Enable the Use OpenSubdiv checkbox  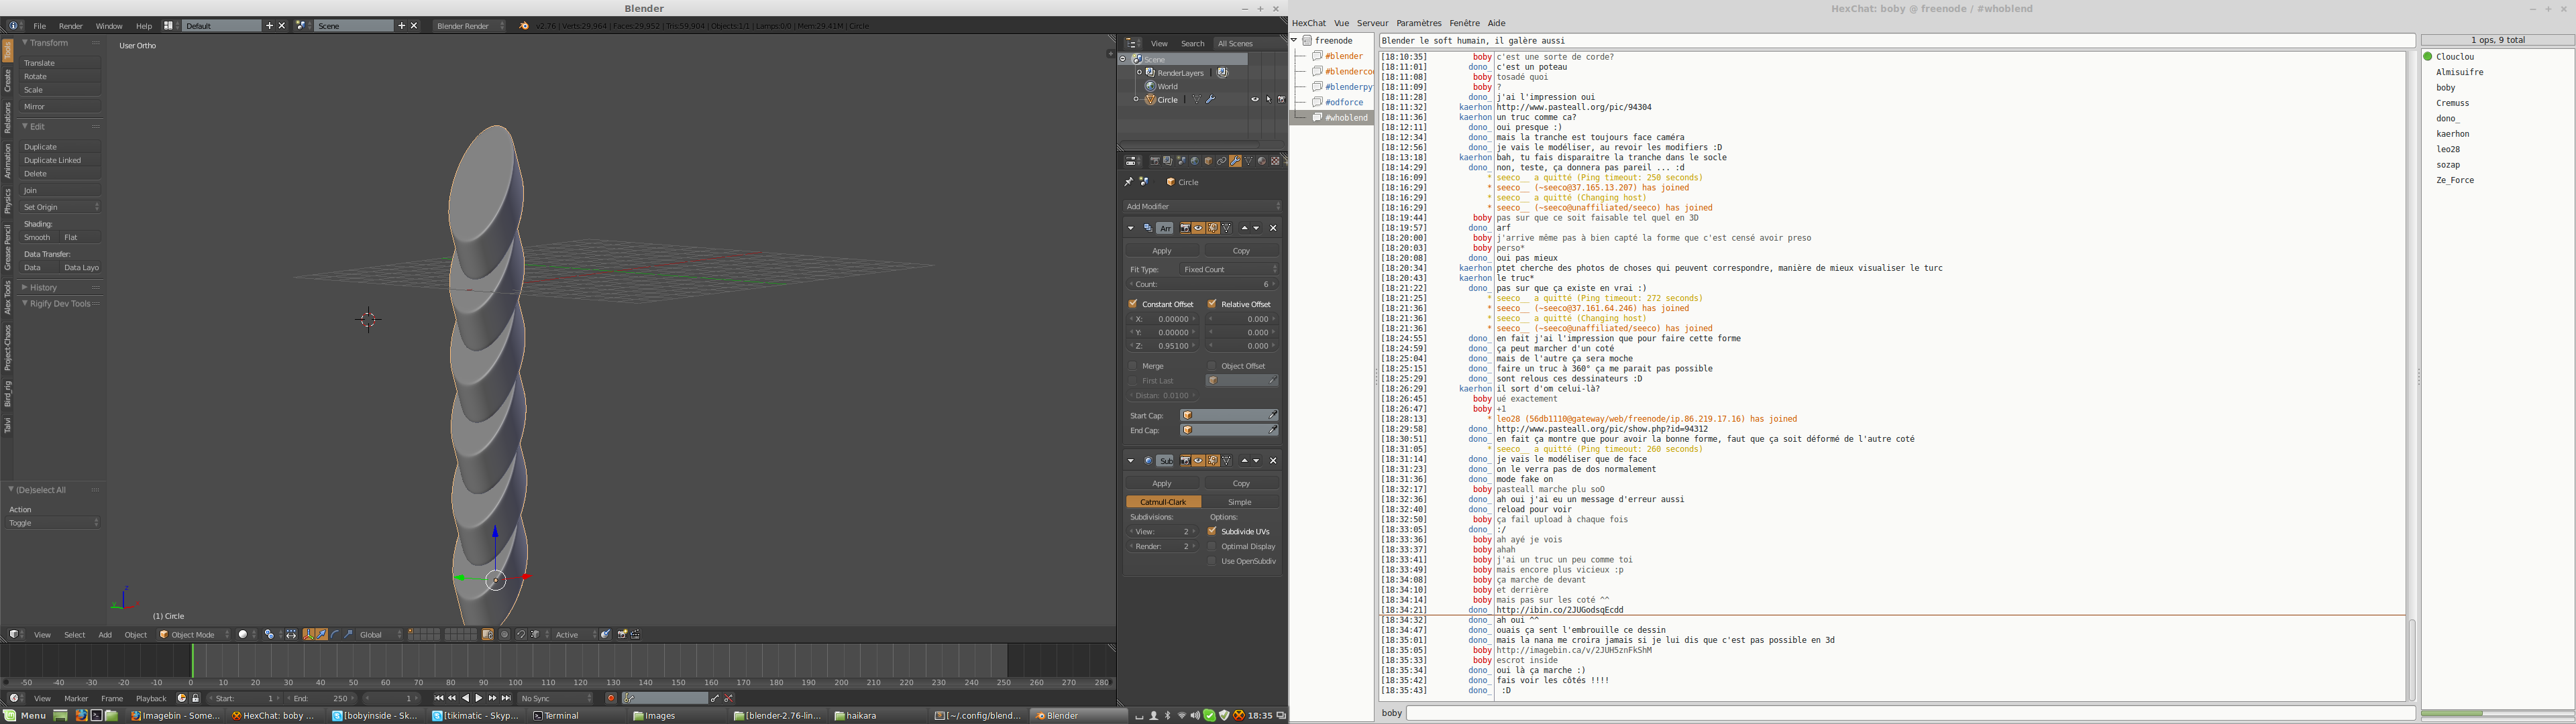pyautogui.click(x=1212, y=561)
